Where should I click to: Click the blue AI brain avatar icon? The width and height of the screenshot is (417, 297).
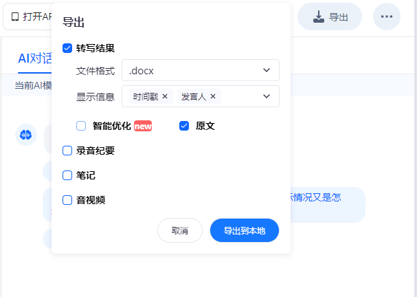(x=26, y=135)
